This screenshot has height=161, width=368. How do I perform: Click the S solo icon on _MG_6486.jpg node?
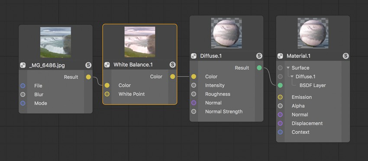coord(88,65)
